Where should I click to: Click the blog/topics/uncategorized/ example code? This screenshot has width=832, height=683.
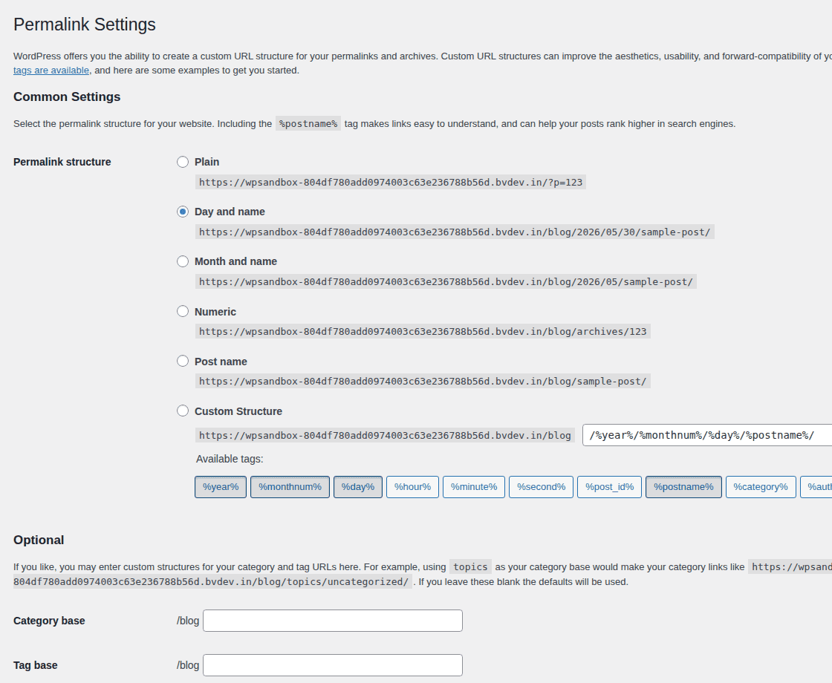pyautogui.click(x=212, y=582)
